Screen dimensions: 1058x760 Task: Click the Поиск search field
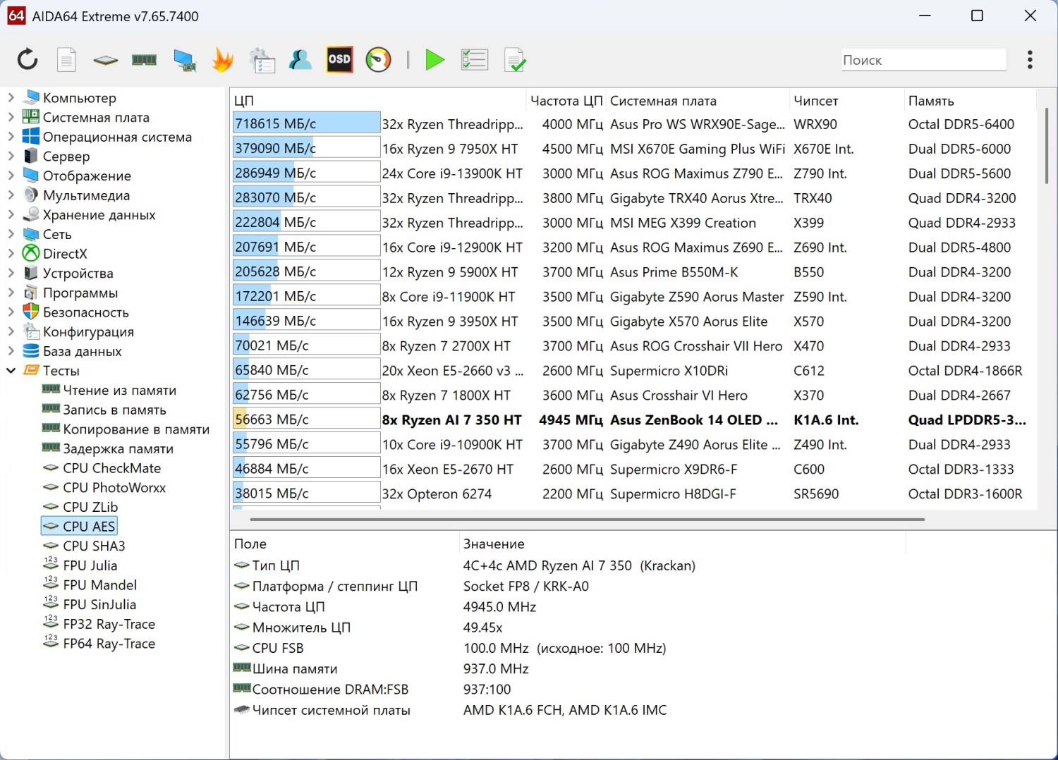(x=923, y=60)
